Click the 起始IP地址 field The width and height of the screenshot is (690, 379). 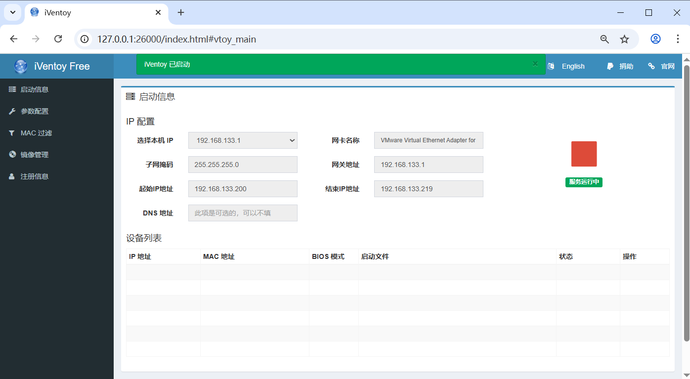pyautogui.click(x=243, y=189)
